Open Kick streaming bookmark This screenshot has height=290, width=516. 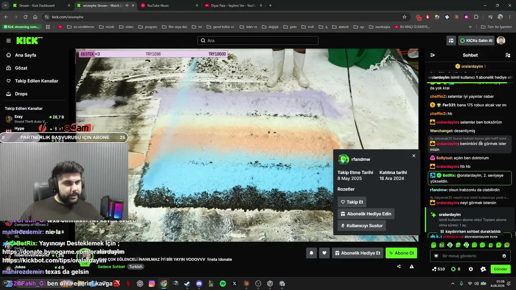tap(21, 27)
